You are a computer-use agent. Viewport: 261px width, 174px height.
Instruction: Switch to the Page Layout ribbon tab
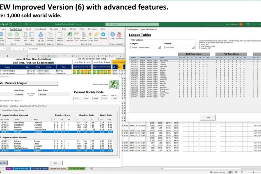tap(41, 29)
